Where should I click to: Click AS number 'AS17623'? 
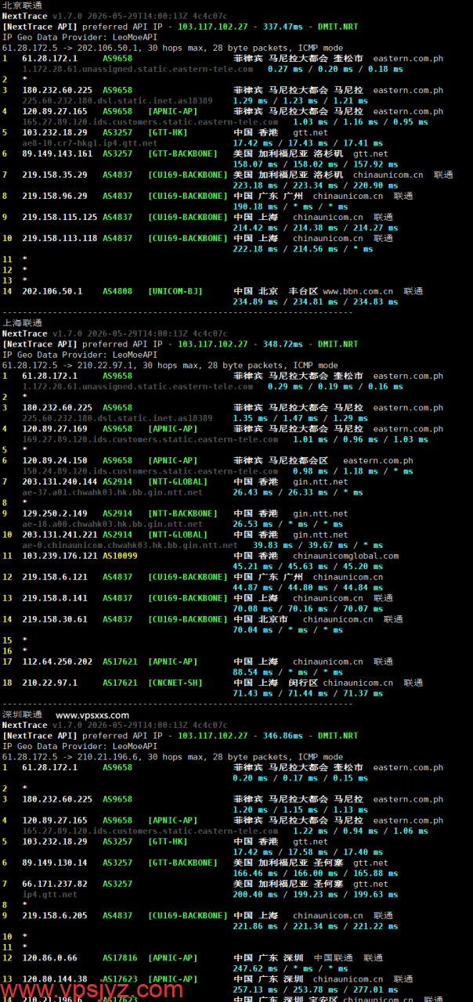point(120,979)
